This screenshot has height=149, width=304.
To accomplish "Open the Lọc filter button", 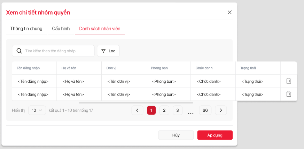I will 108,51.
